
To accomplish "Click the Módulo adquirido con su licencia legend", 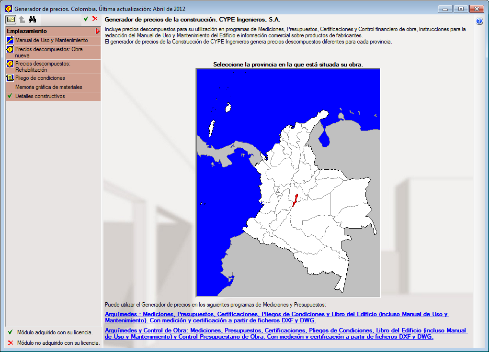I will pyautogui.click(x=50, y=332).
